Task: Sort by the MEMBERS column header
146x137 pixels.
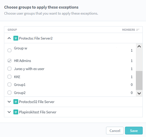Action: click(x=128, y=30)
